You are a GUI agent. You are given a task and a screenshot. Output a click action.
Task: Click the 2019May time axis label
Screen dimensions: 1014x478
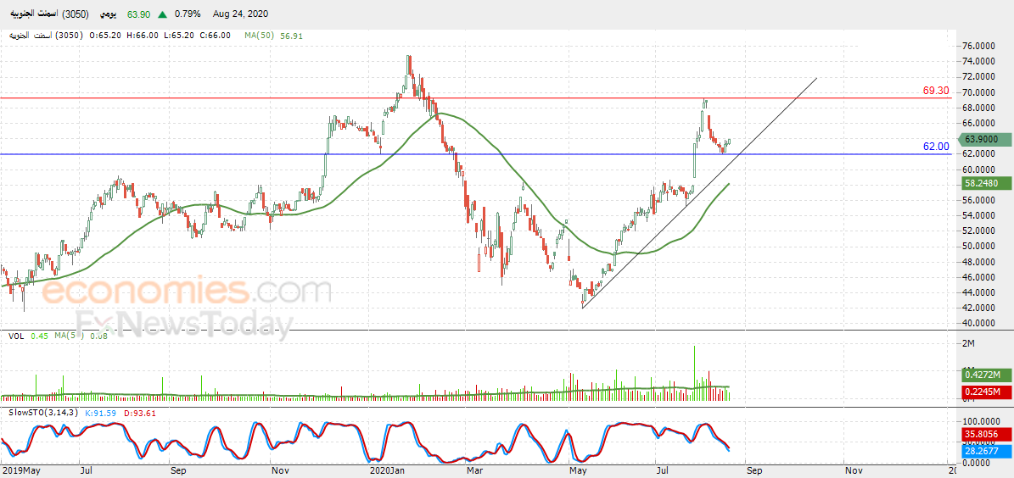click(20, 470)
